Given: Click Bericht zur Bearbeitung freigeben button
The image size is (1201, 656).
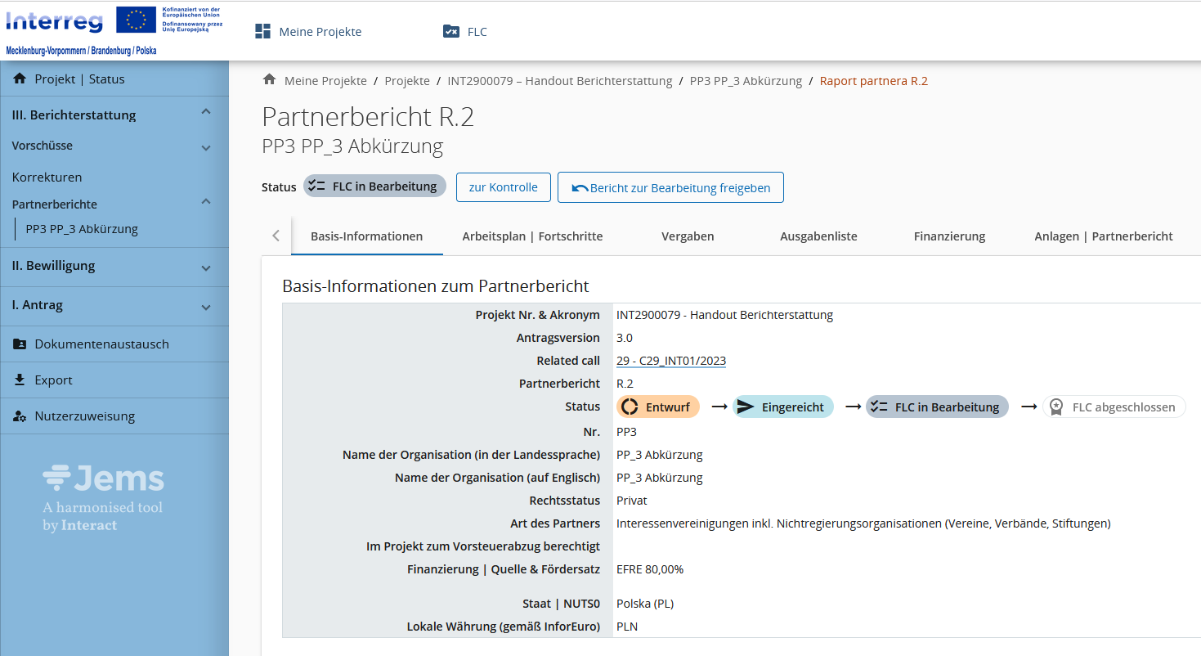Looking at the screenshot, I should 670,187.
